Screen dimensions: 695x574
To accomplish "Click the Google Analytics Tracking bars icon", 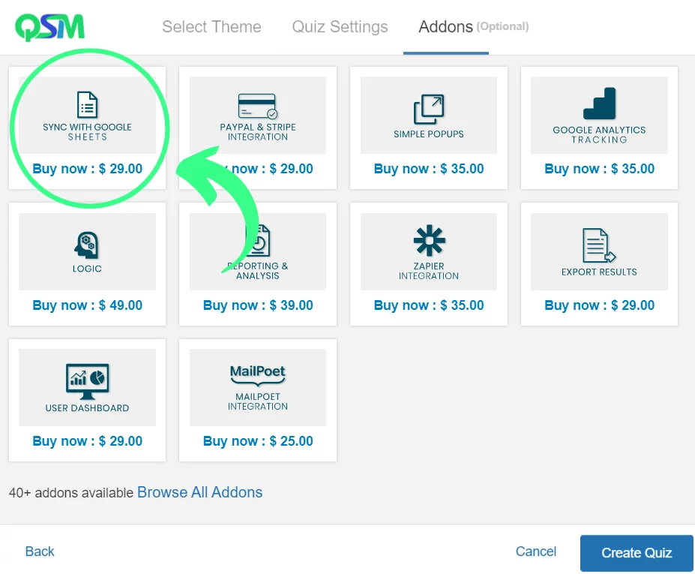I will coord(599,104).
